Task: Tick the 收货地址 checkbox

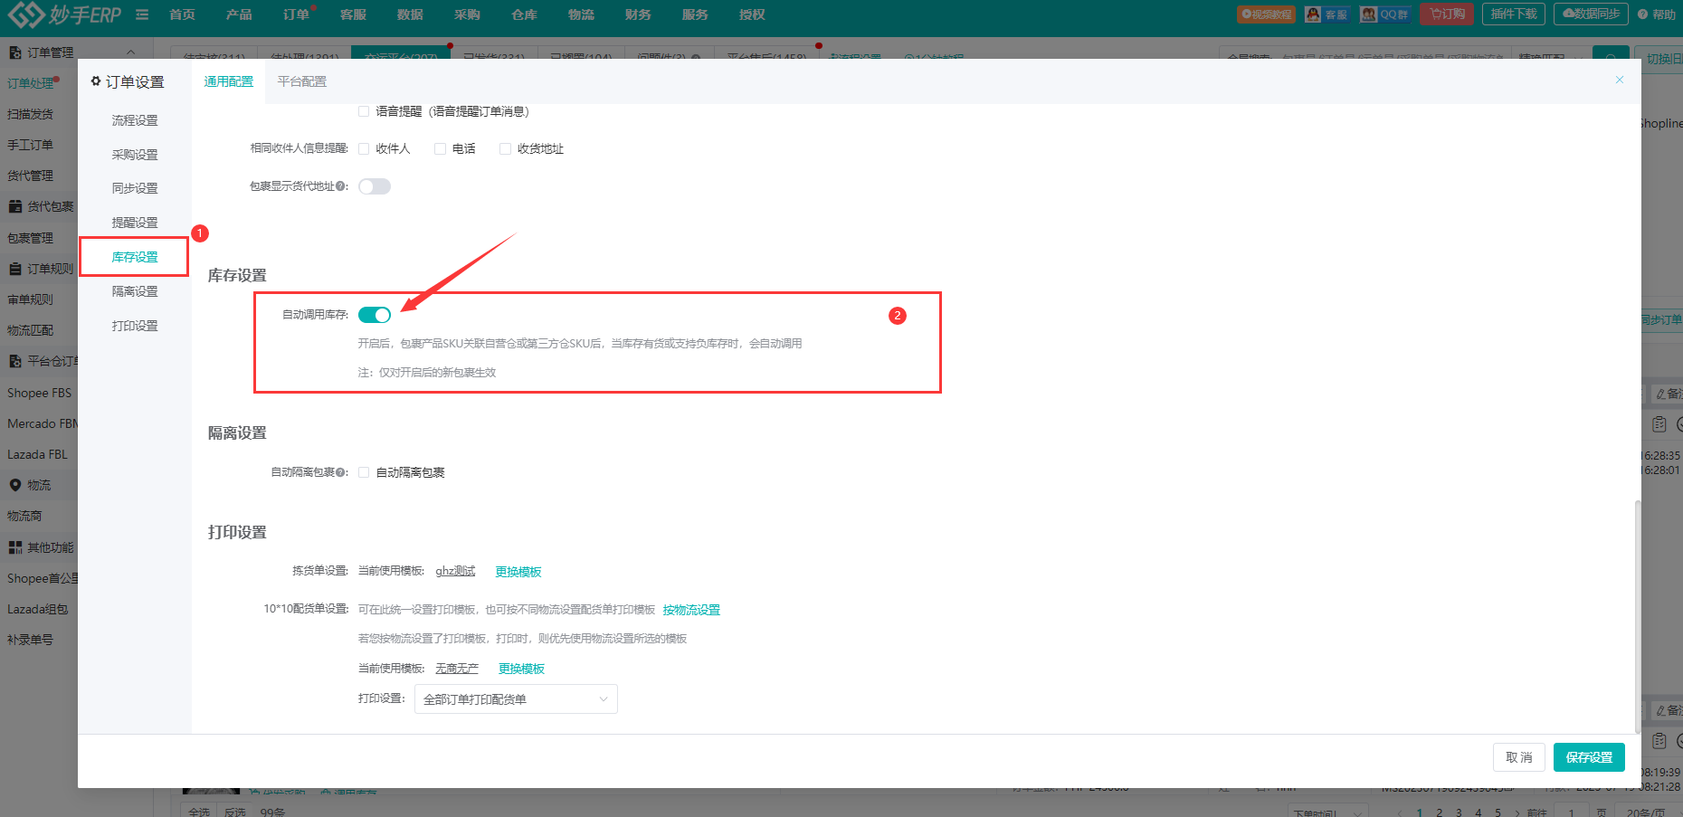Action: (x=505, y=149)
